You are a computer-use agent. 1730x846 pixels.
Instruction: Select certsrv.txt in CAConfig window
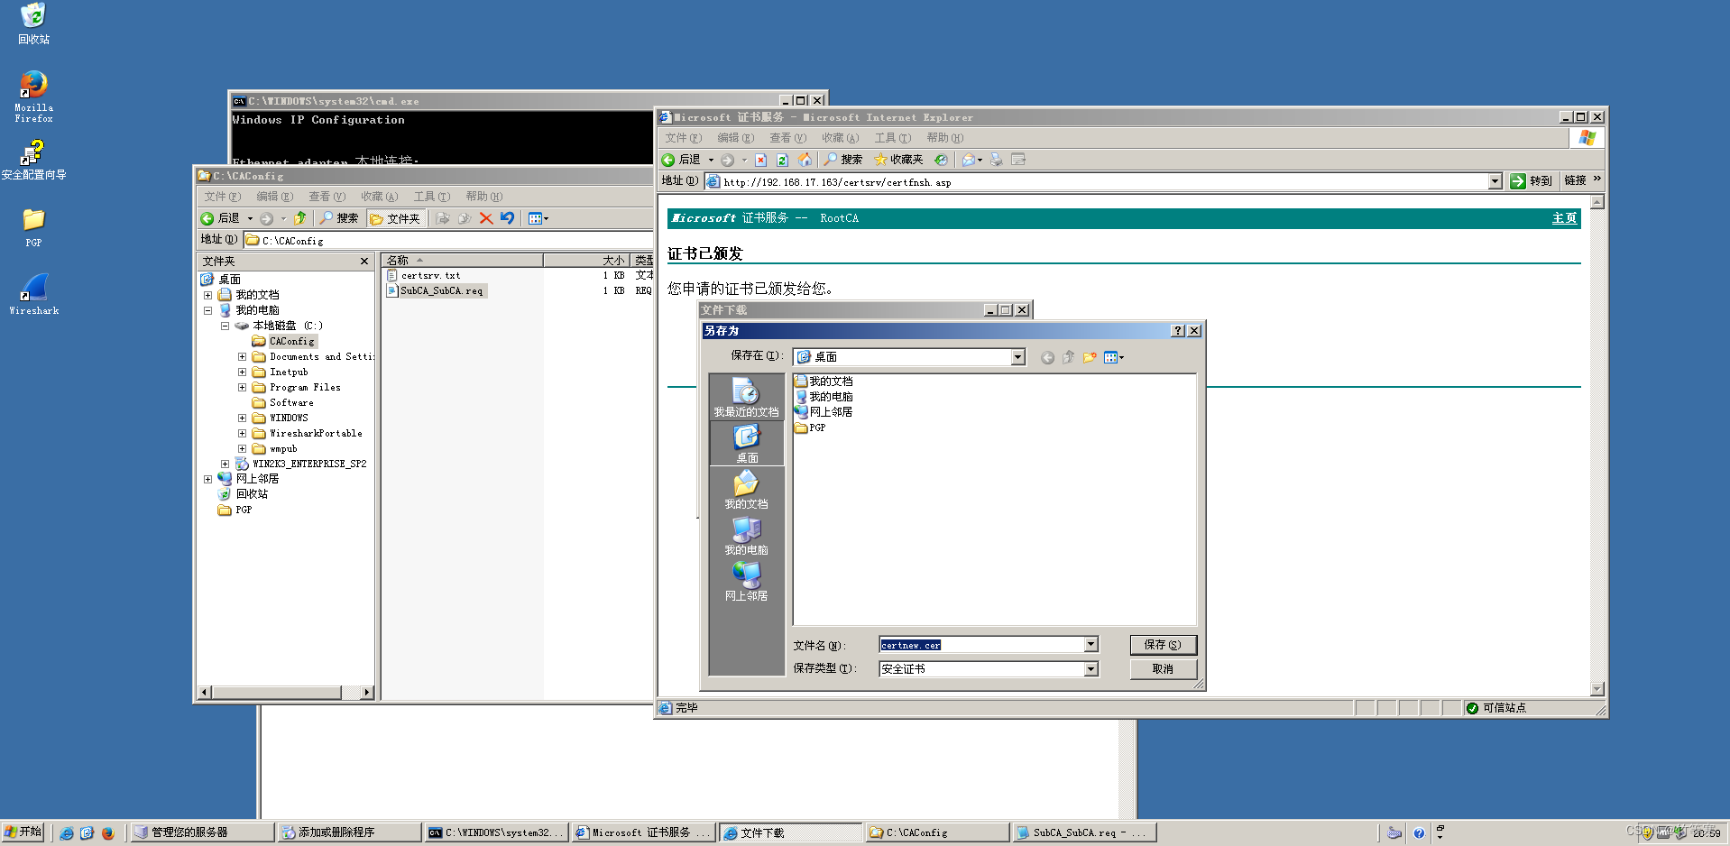[x=424, y=276]
